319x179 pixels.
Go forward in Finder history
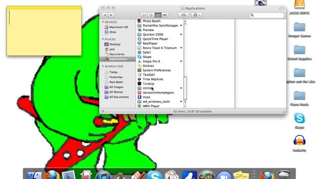[111, 15]
